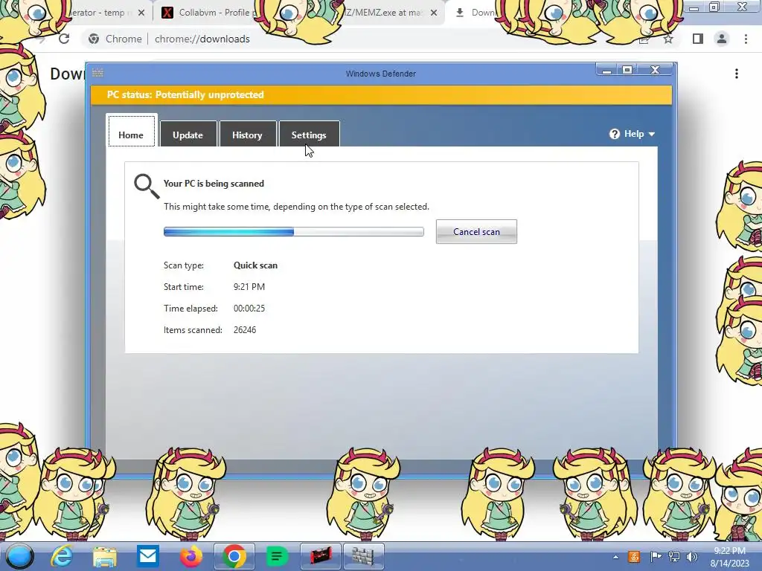The width and height of the screenshot is (762, 571).
Task: Click the Chrome site info icon in the address bar
Action: [x=94, y=39]
